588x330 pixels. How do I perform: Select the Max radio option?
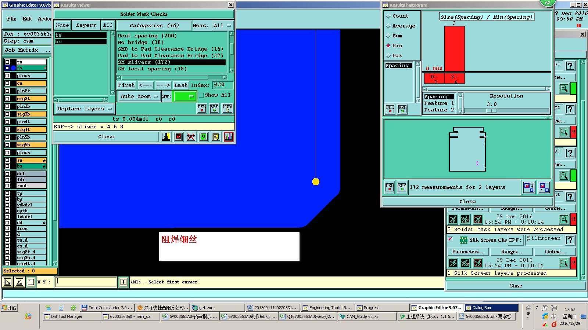[388, 56]
